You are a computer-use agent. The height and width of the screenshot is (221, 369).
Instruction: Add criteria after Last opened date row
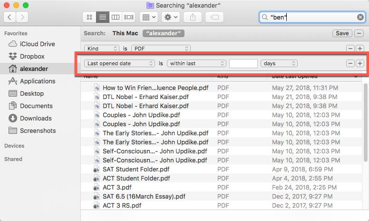360,63
